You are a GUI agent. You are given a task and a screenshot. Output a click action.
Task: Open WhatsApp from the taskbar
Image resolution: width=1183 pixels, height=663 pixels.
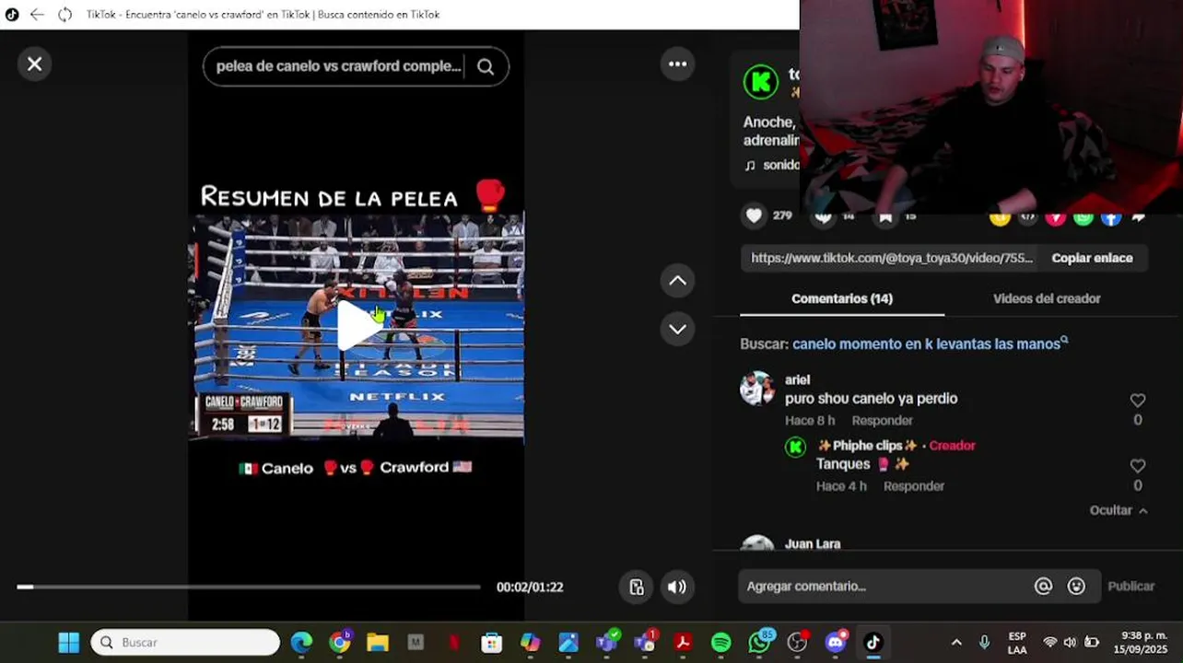point(760,642)
